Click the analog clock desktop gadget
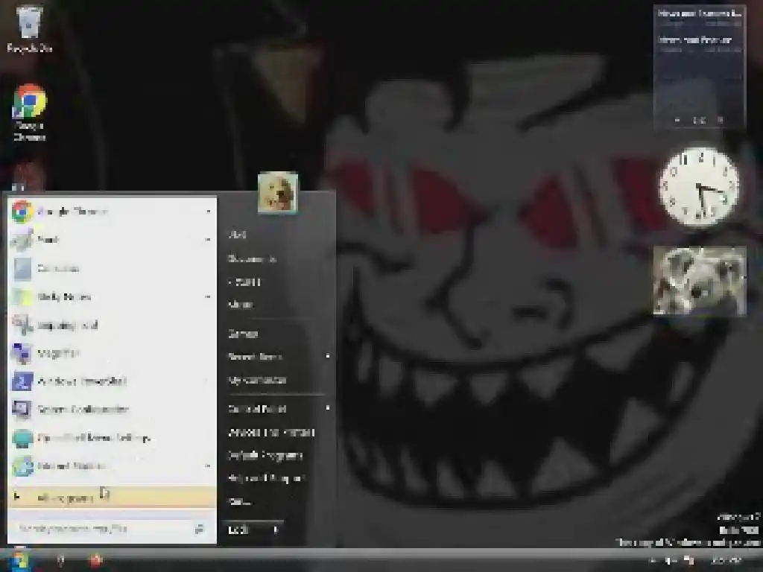The width and height of the screenshot is (763, 572). click(699, 187)
